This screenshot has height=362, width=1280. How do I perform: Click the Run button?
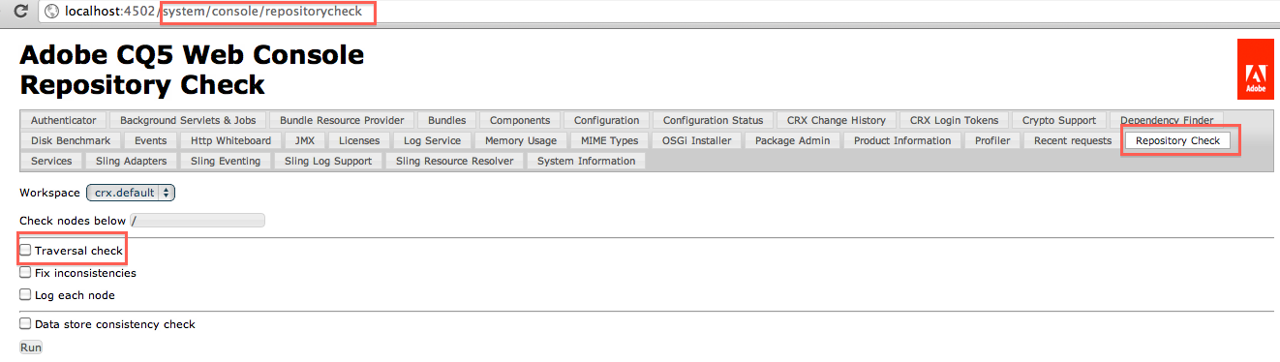(31, 347)
